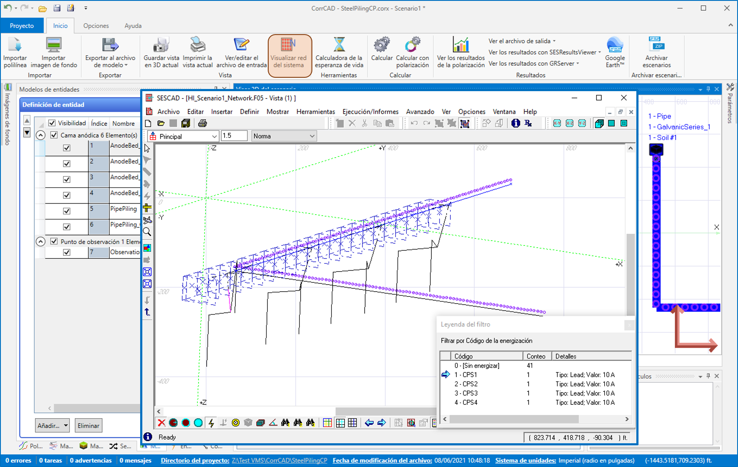Collapse the Punto de observación group
The height and width of the screenshot is (467, 738).
tap(41, 241)
